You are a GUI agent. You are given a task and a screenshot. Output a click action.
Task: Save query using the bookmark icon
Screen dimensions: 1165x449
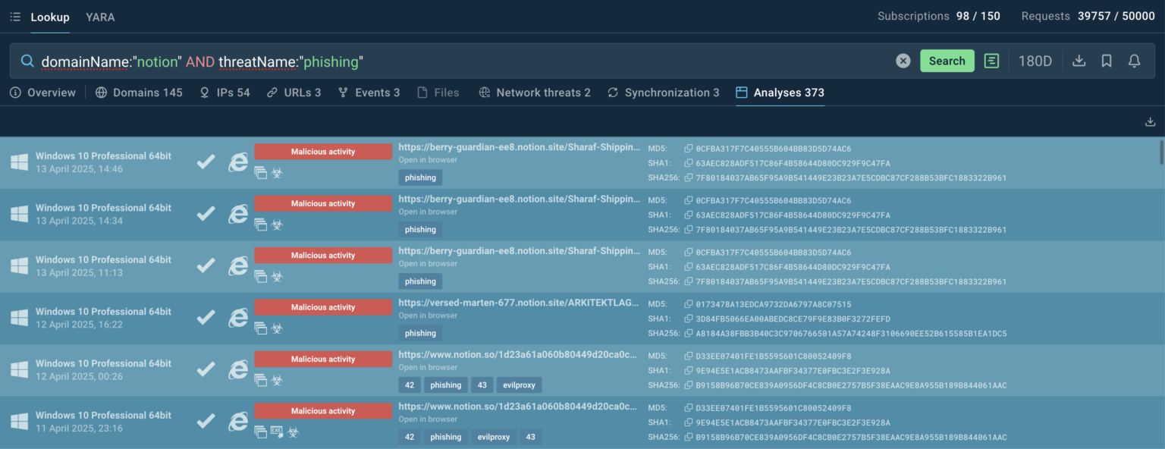click(x=1107, y=61)
